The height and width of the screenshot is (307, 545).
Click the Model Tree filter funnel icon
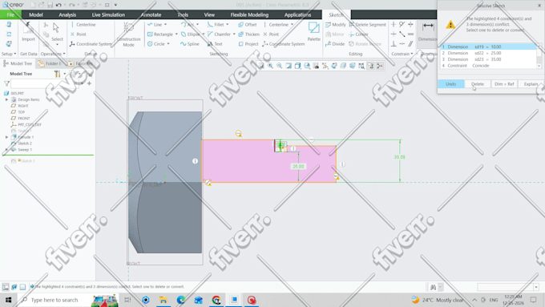[x=6, y=83]
